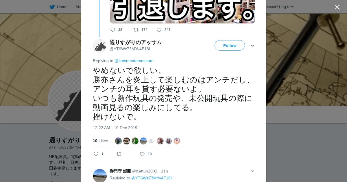Reply to the main tweet
Viewport: 347px width, 182px height.
coord(96,154)
